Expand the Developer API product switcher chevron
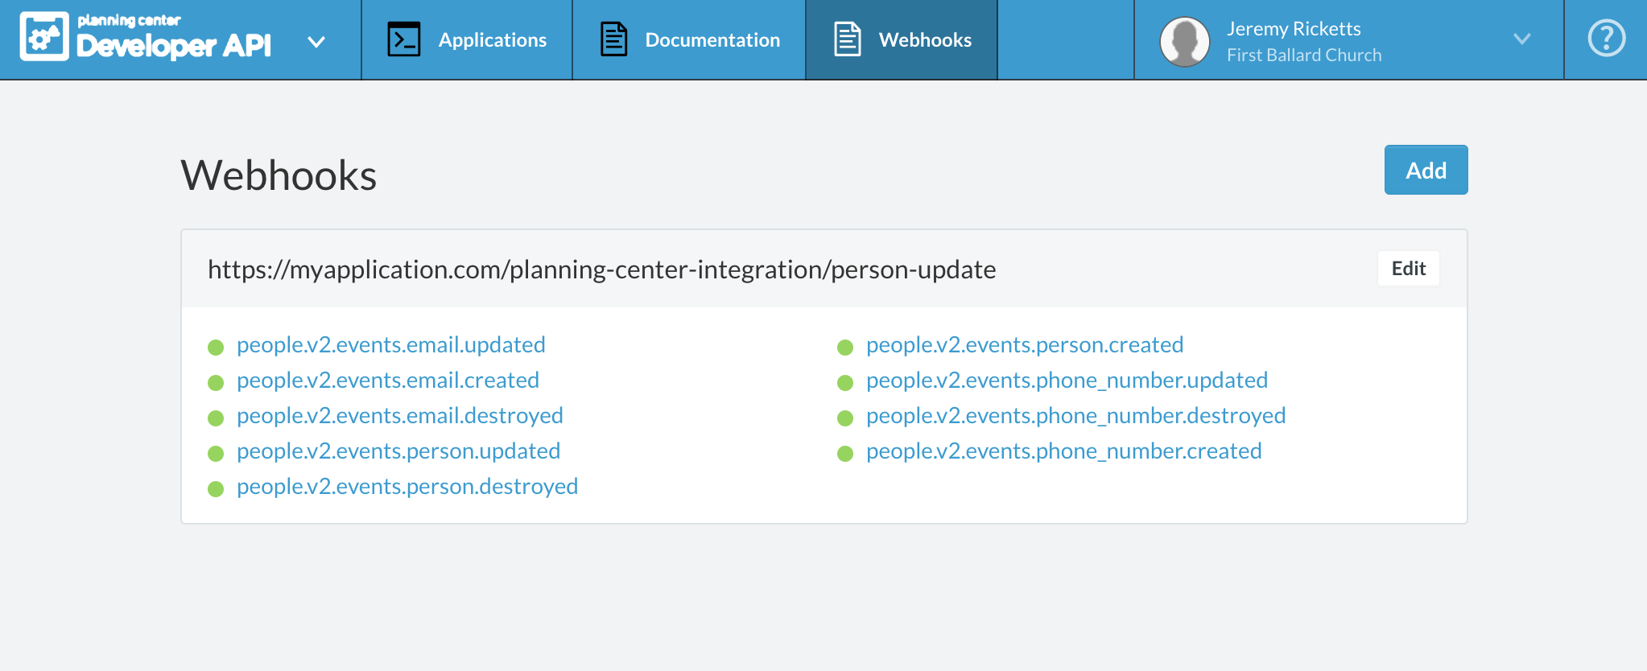 coord(316,42)
